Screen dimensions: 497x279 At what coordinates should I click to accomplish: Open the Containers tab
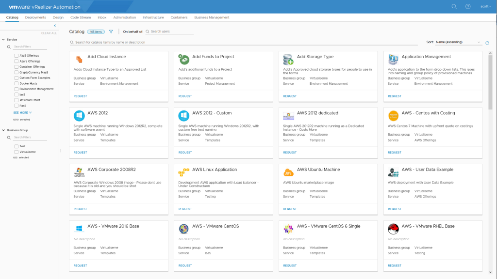pyautogui.click(x=179, y=17)
